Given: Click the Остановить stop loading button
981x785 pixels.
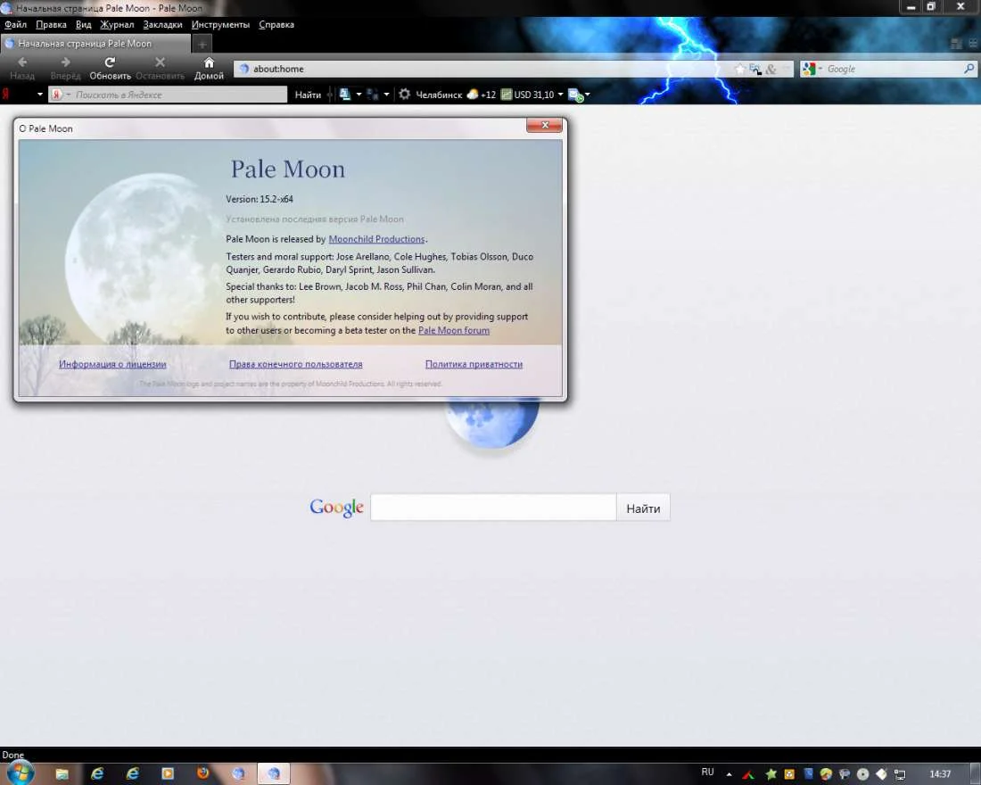Looking at the screenshot, I should pos(161,68).
